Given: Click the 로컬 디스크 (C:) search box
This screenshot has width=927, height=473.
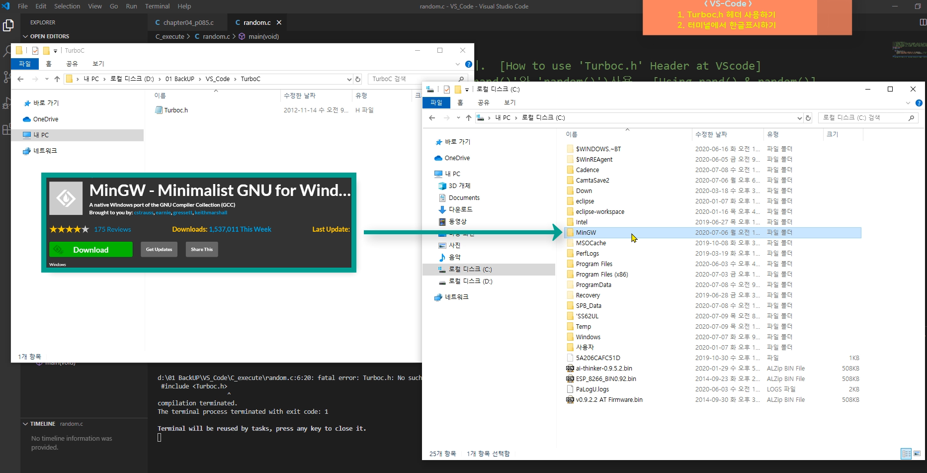Looking at the screenshot, I should [x=867, y=118].
